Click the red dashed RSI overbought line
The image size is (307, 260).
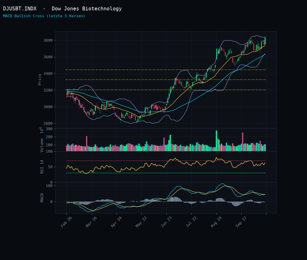(x=166, y=161)
